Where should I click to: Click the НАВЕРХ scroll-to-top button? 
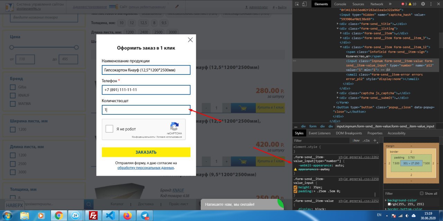15,205
